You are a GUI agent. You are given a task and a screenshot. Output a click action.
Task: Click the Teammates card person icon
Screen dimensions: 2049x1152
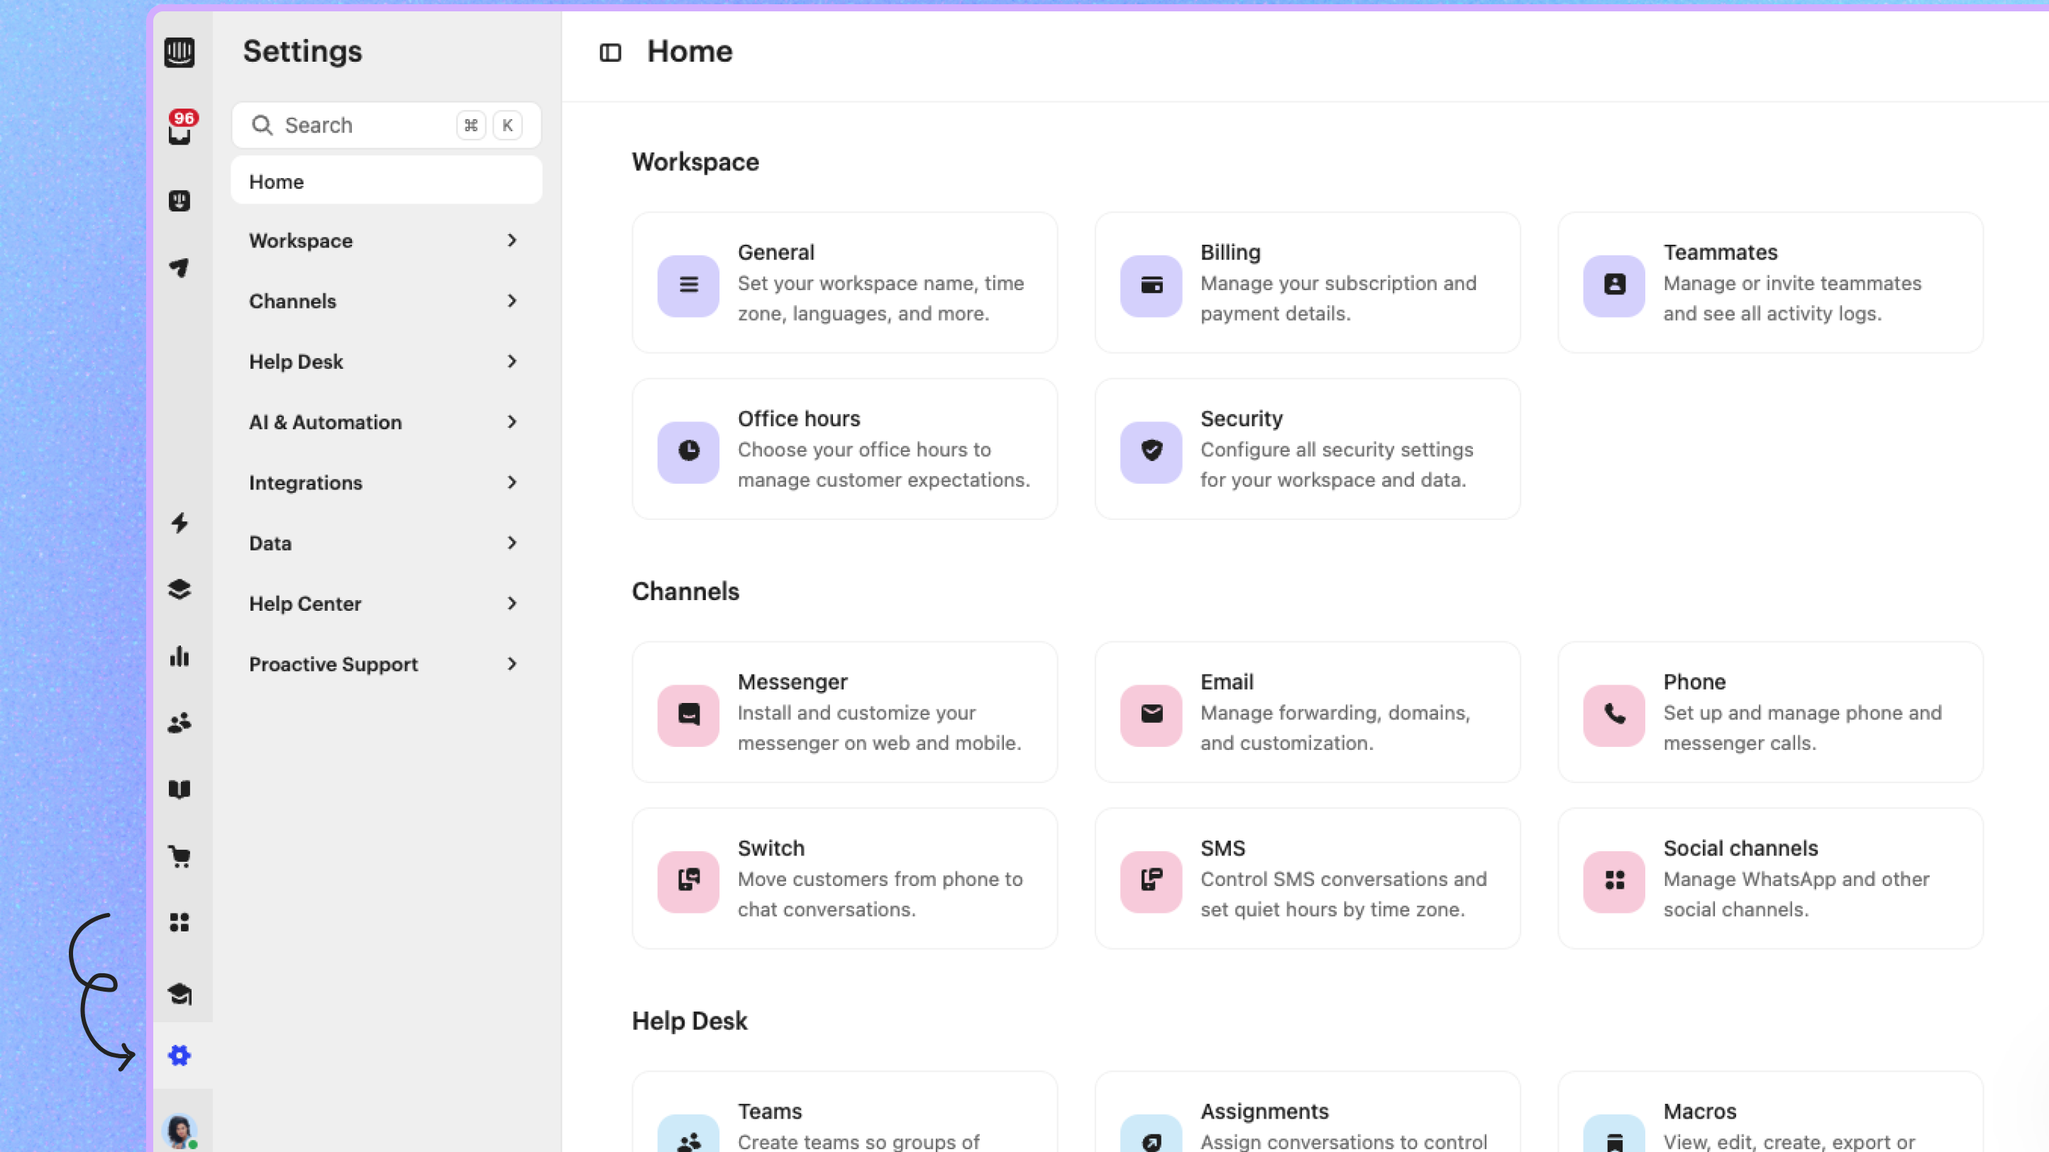(1614, 285)
